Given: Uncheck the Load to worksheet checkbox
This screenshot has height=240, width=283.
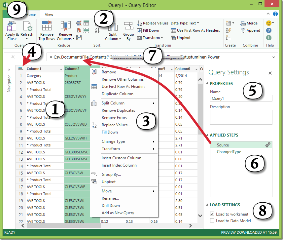Looking at the screenshot, I should pos(212,214).
